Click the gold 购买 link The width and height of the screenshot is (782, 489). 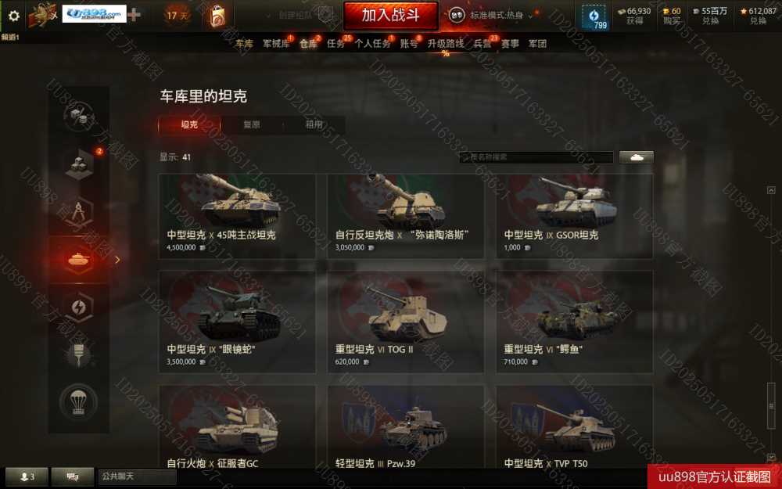click(x=672, y=20)
